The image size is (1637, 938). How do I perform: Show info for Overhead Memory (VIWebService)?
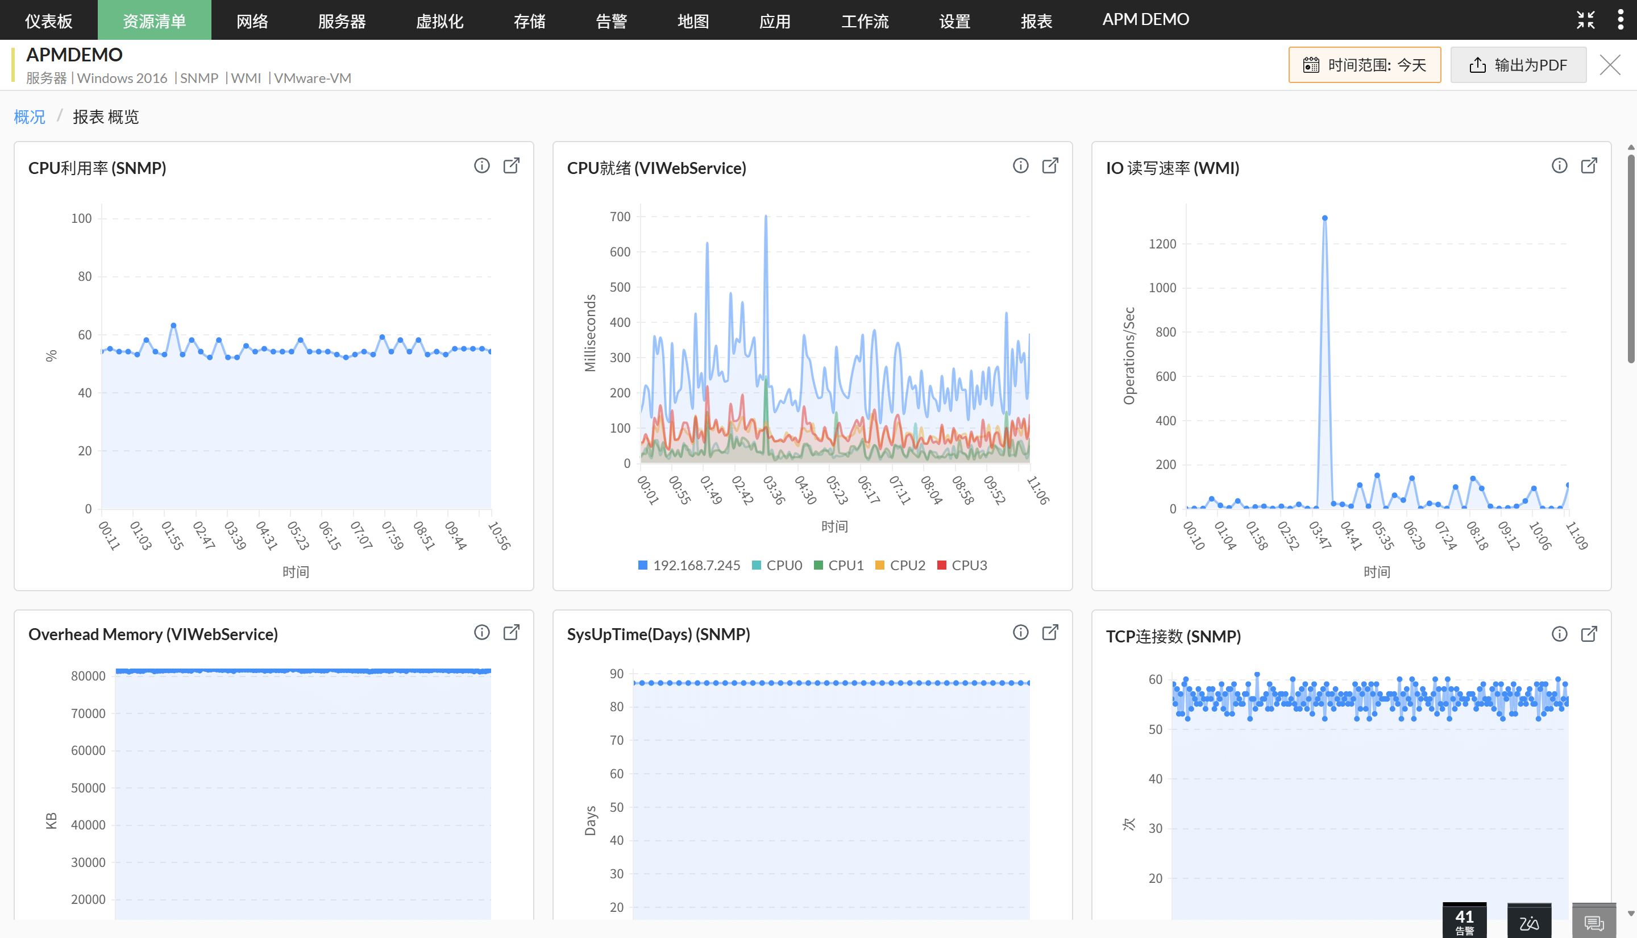point(481,632)
